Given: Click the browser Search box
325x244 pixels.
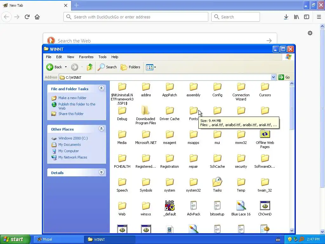Looking at the screenshot, I should (x=235, y=17).
